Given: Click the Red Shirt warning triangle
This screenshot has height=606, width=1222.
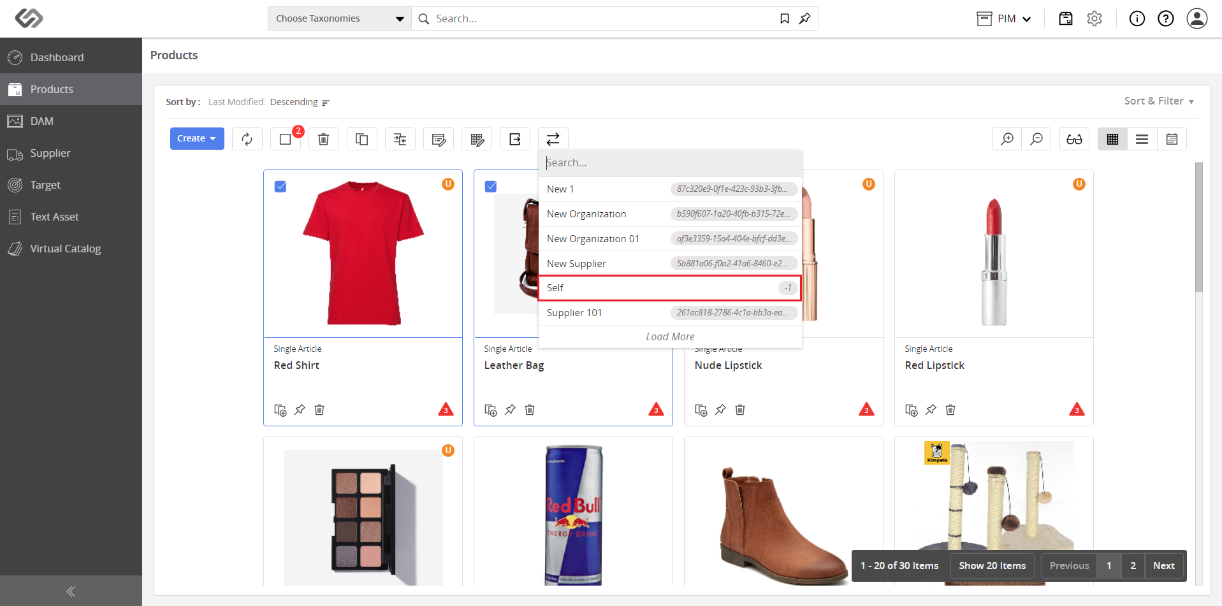Looking at the screenshot, I should click(446, 409).
